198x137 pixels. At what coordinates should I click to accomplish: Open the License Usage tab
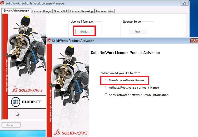point(42,11)
